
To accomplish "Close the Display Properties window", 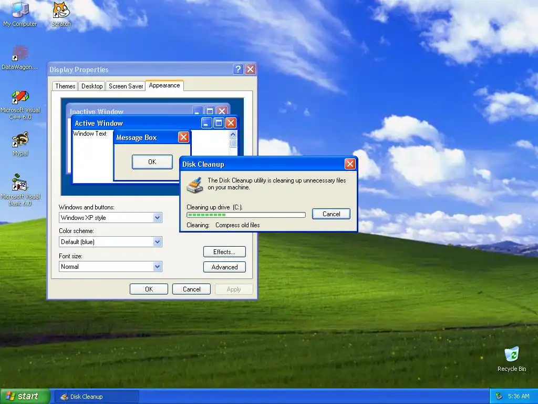I will pyautogui.click(x=251, y=69).
